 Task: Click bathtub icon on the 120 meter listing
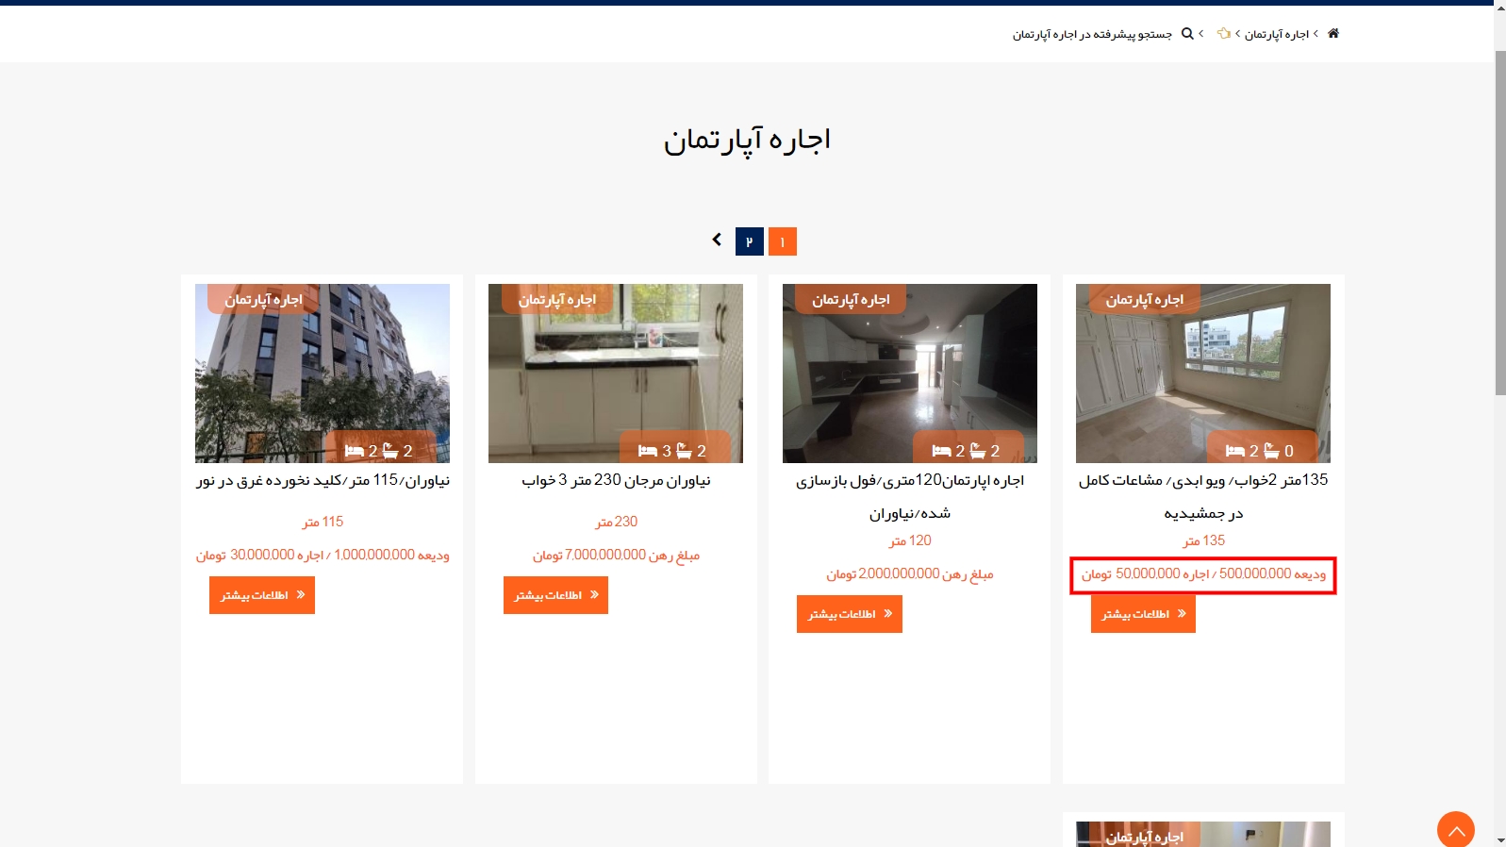(x=978, y=451)
